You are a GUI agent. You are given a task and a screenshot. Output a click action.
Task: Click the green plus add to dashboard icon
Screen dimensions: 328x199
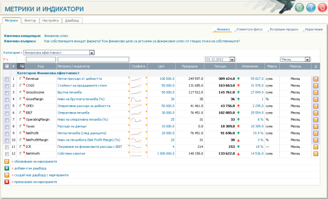click(7, 168)
